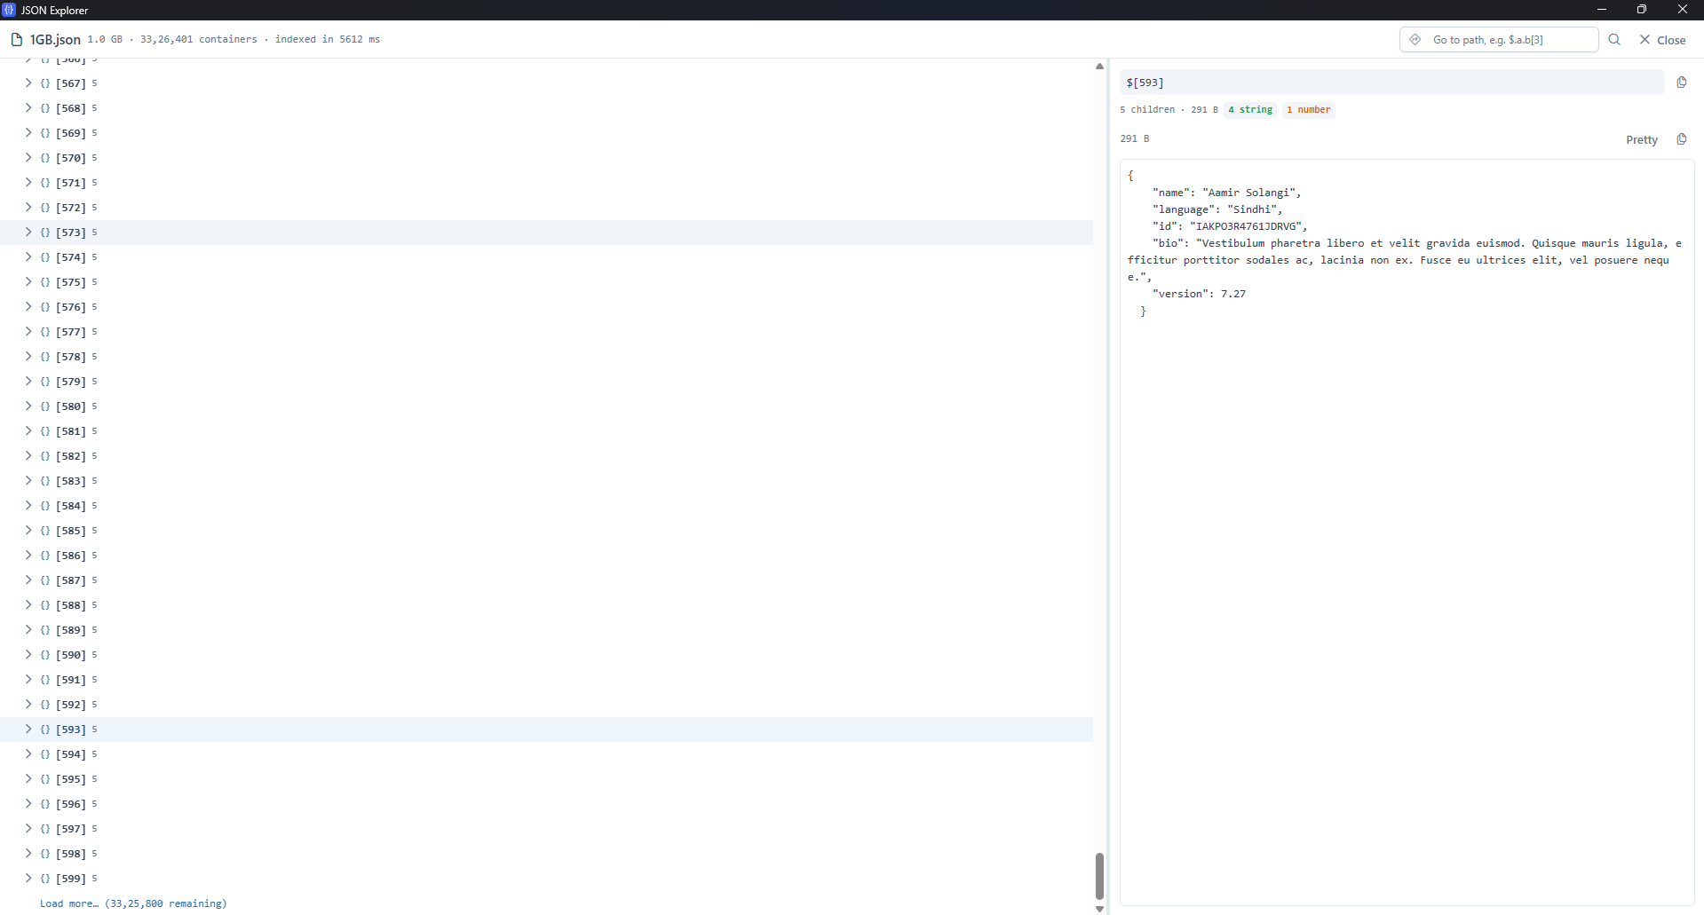Expand node [593]
Viewport: 1704px width, 915px height.
pyautogui.click(x=28, y=729)
